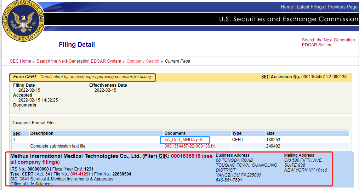Click Meihua International Medical Technologies company name
Screen dimensions: 359x190
(75, 156)
